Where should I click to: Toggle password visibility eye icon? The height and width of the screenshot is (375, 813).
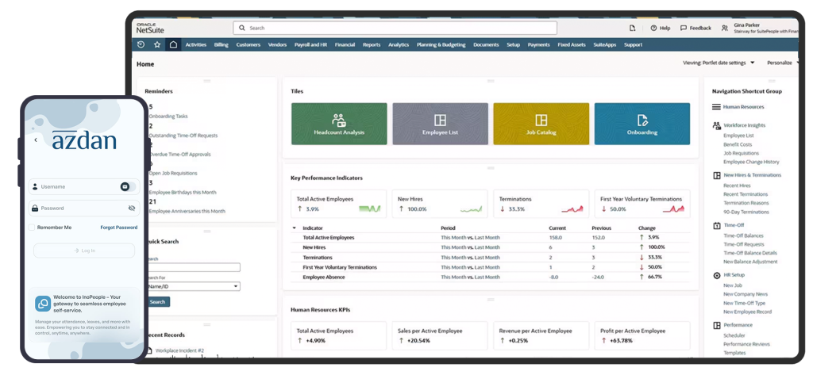click(x=132, y=208)
